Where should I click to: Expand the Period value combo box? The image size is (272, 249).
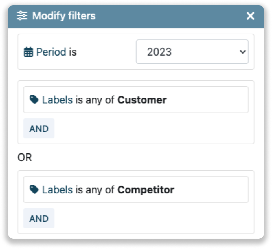pyautogui.click(x=192, y=52)
